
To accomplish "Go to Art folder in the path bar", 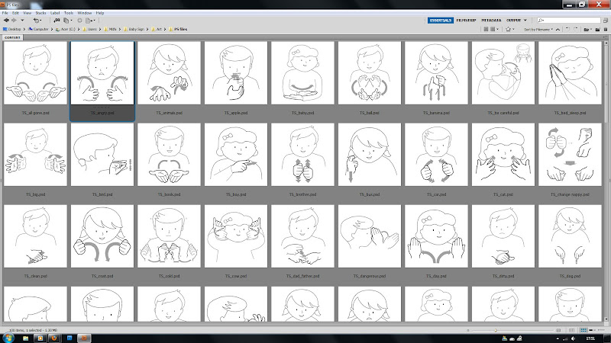I will [157, 29].
